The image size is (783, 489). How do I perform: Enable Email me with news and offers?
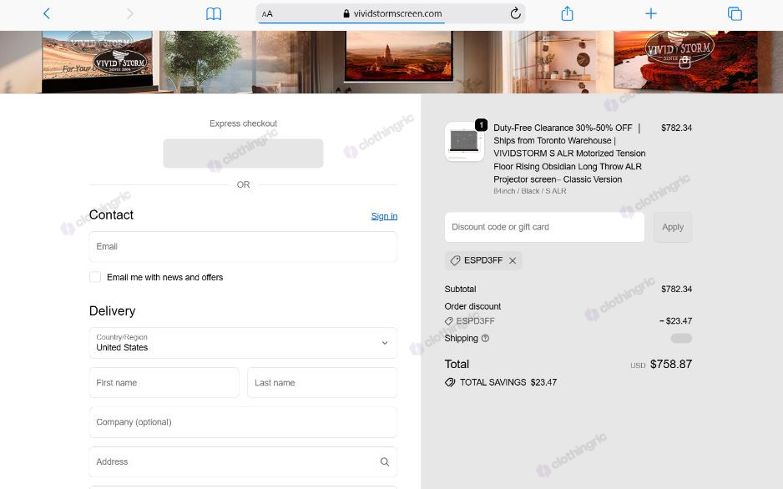point(95,277)
